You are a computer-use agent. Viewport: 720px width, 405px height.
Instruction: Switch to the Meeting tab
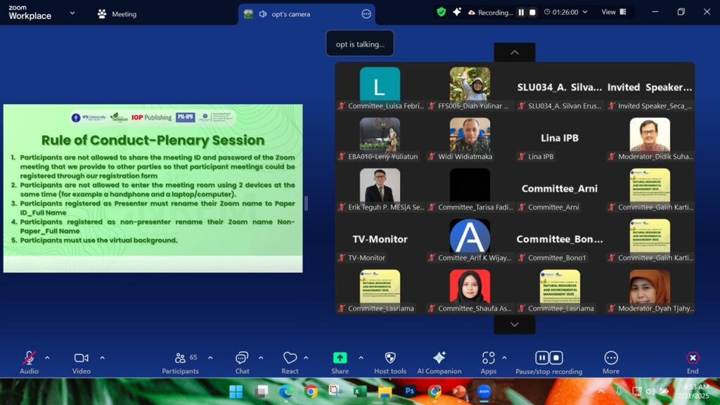point(117,14)
